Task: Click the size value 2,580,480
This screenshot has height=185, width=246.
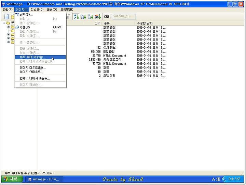Action: pyautogui.click(x=95, y=60)
